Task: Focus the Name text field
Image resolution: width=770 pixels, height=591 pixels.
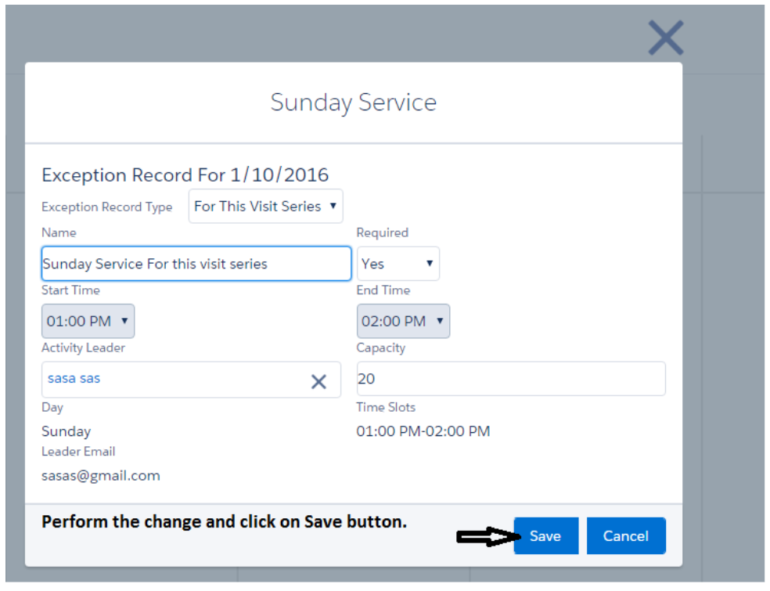Action: (x=196, y=264)
